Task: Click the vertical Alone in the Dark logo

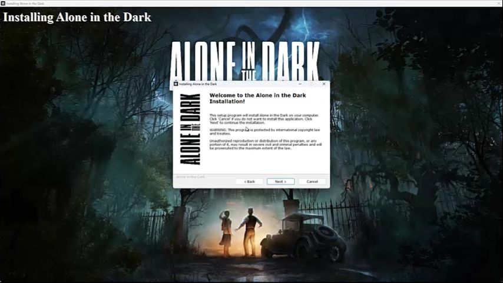Action: tap(190, 129)
